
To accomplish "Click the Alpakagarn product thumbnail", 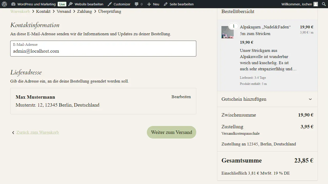I will 228,32.
